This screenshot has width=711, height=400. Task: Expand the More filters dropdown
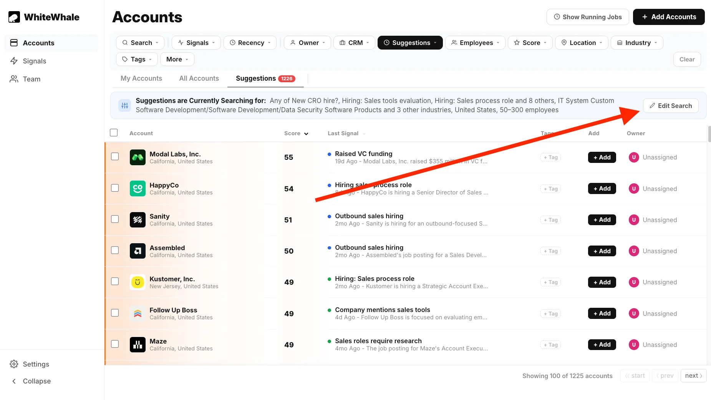point(177,59)
